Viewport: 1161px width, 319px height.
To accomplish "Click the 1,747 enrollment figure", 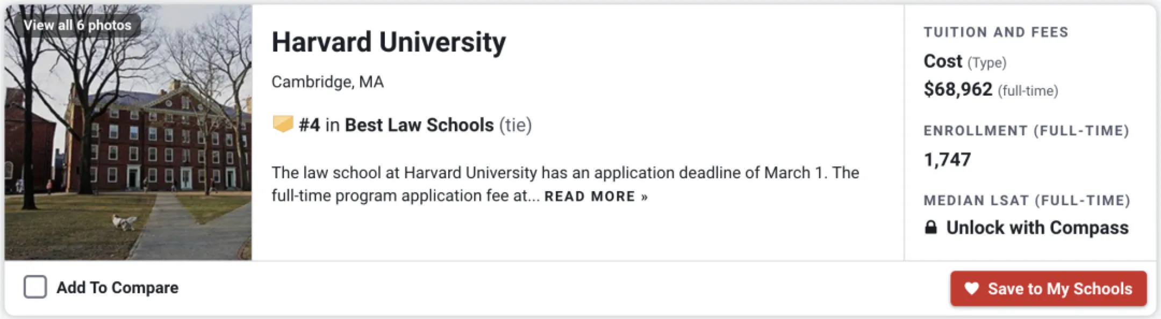I will point(947,160).
